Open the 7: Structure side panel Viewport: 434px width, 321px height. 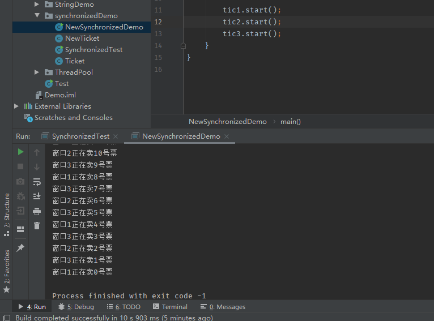click(x=7, y=215)
